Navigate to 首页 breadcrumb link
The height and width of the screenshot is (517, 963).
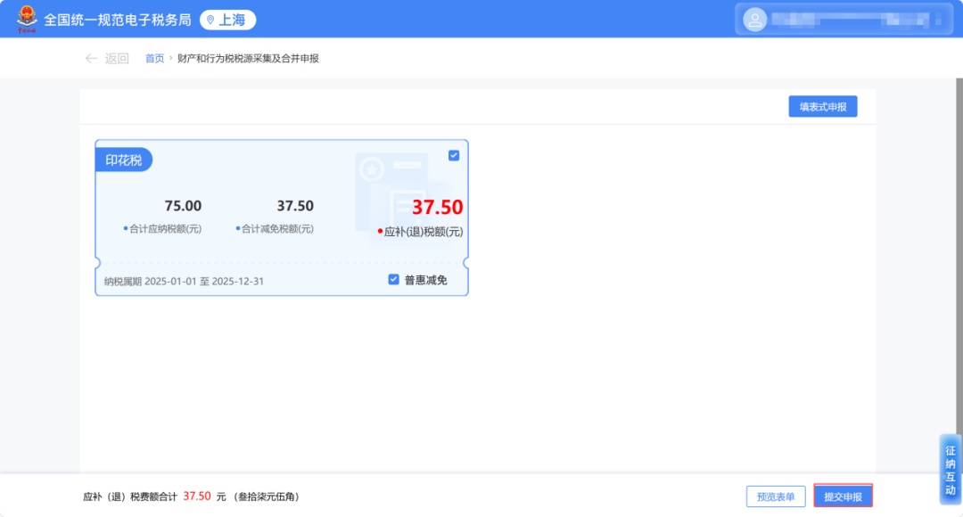(x=154, y=58)
